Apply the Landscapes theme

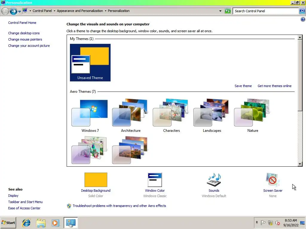[212, 116]
